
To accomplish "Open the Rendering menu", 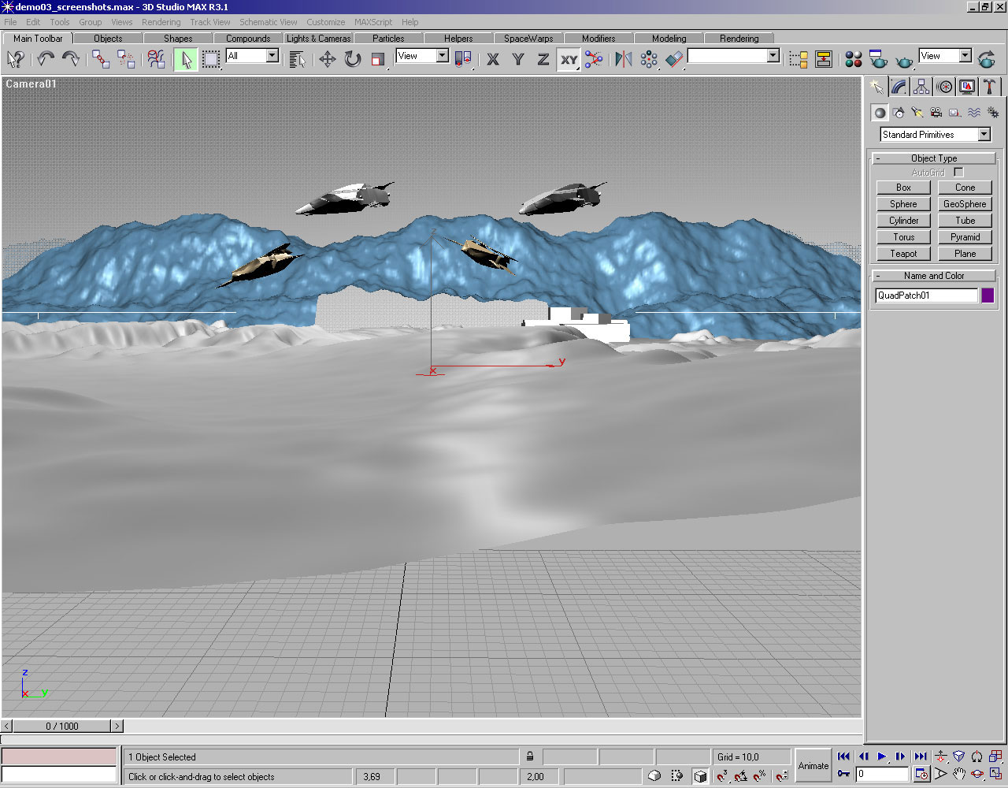I will 161,22.
